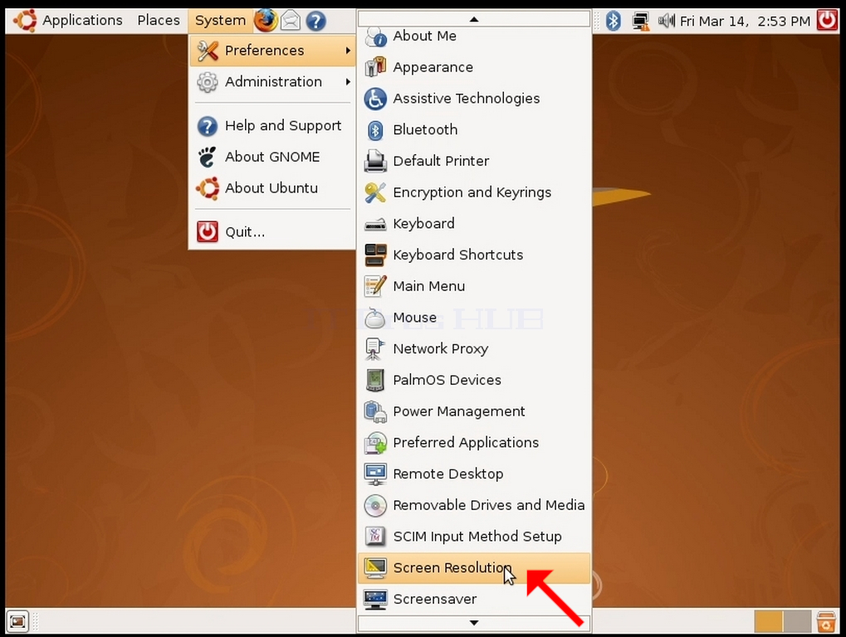Image resolution: width=846 pixels, height=637 pixels.
Task: Open About Ubuntu
Action: (272, 188)
